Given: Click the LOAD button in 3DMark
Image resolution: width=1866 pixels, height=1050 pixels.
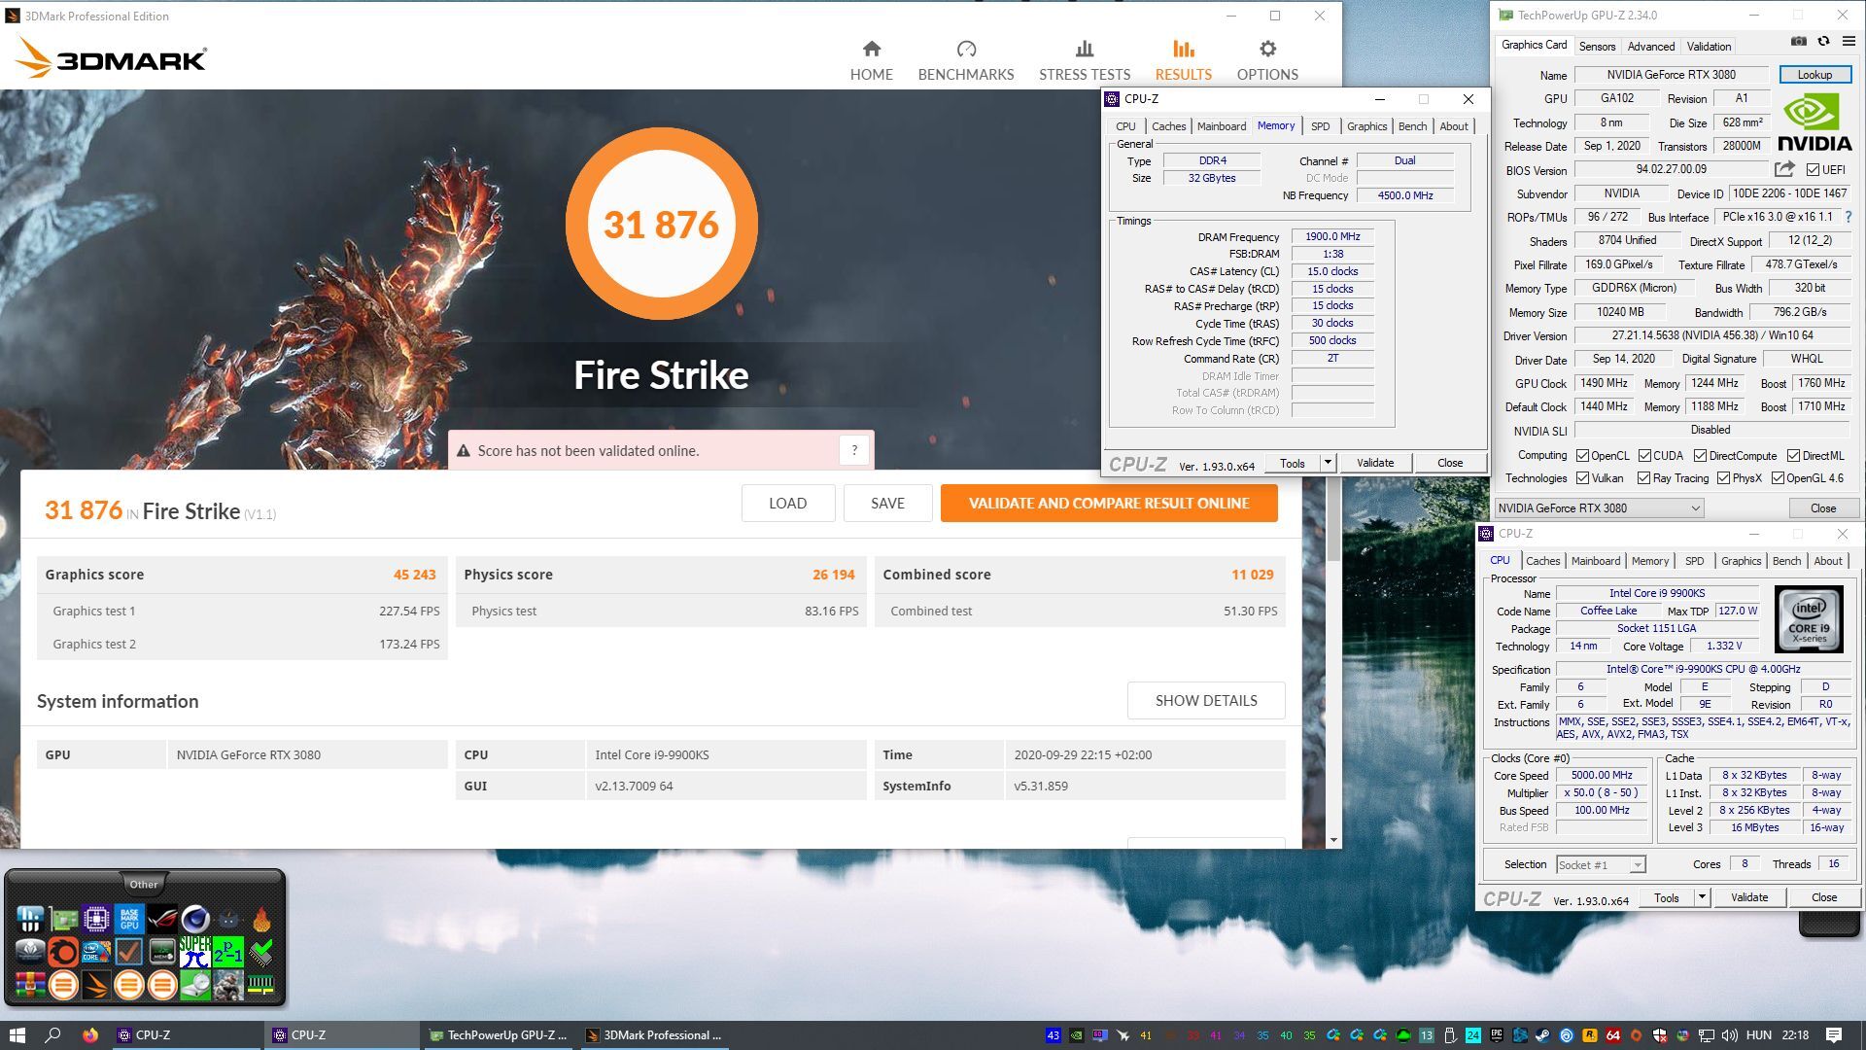Looking at the screenshot, I should click(787, 504).
